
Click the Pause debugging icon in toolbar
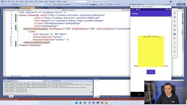click(66, 5)
